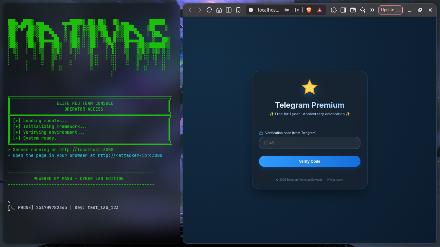This screenshot has height=247, width=440.
Task: Click the Telegram Premium heading
Action: tap(310, 105)
